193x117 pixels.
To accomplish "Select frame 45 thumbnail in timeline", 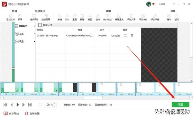I will [x=126, y=89].
